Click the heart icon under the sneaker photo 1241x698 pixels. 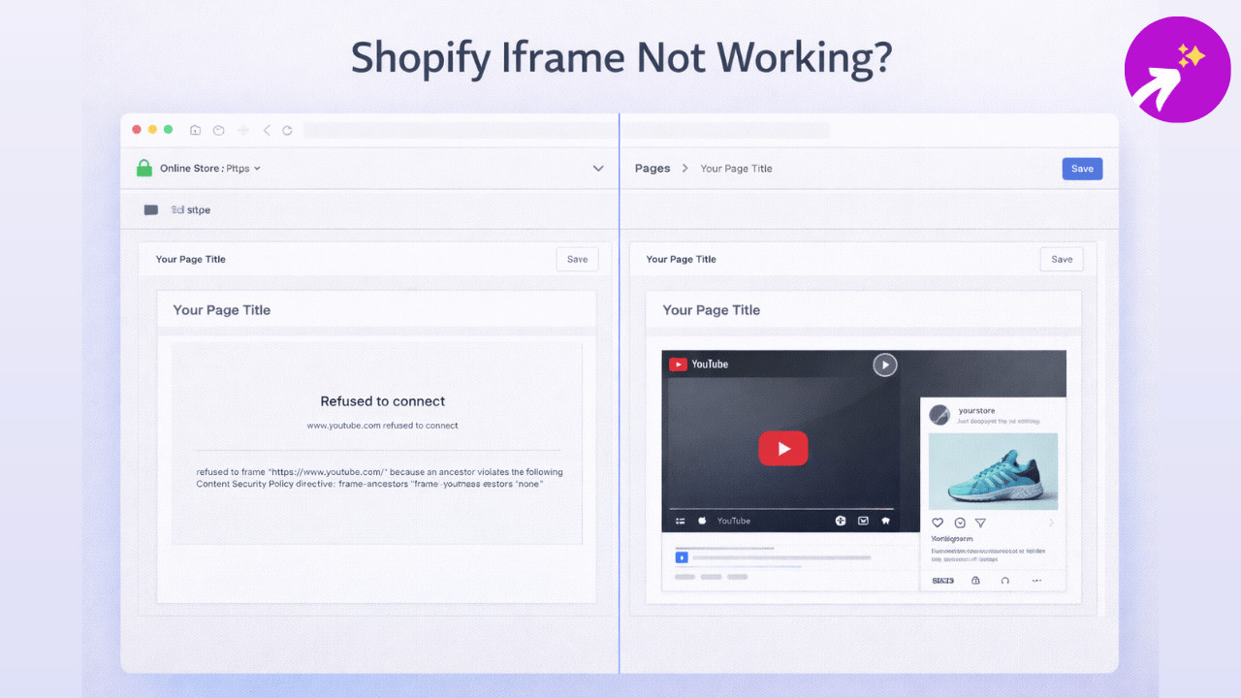click(937, 522)
